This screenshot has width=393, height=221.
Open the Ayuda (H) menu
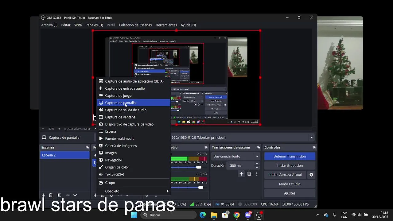[188, 25]
